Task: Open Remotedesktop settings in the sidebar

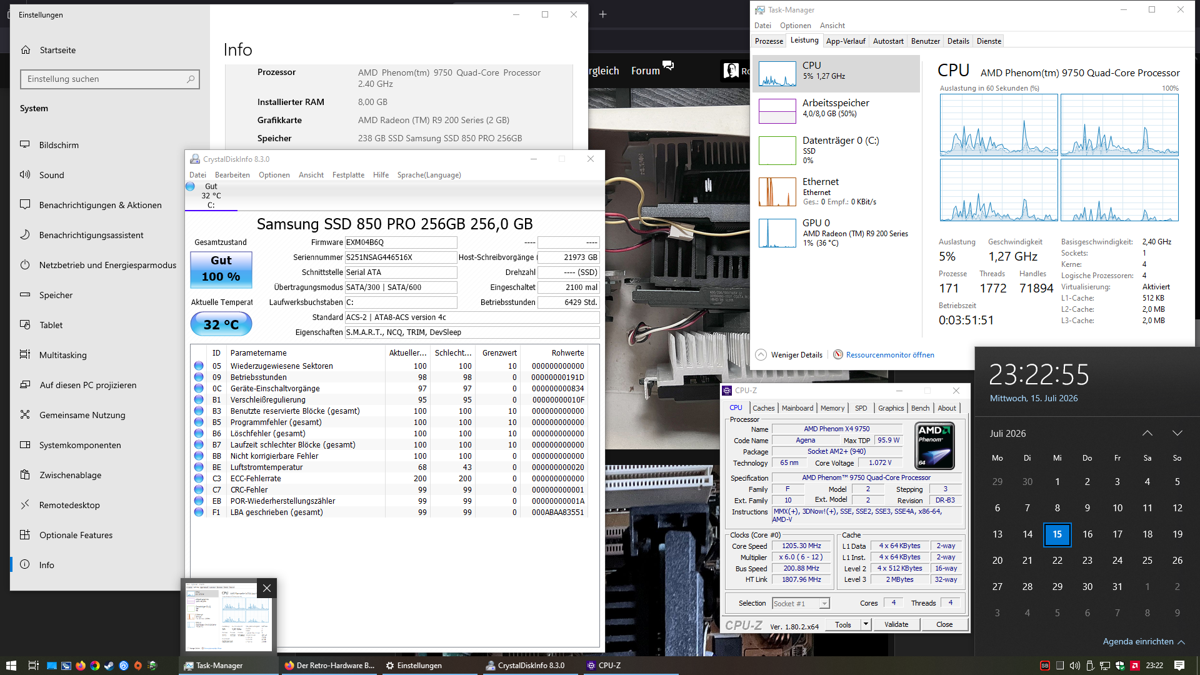Action: [69, 505]
